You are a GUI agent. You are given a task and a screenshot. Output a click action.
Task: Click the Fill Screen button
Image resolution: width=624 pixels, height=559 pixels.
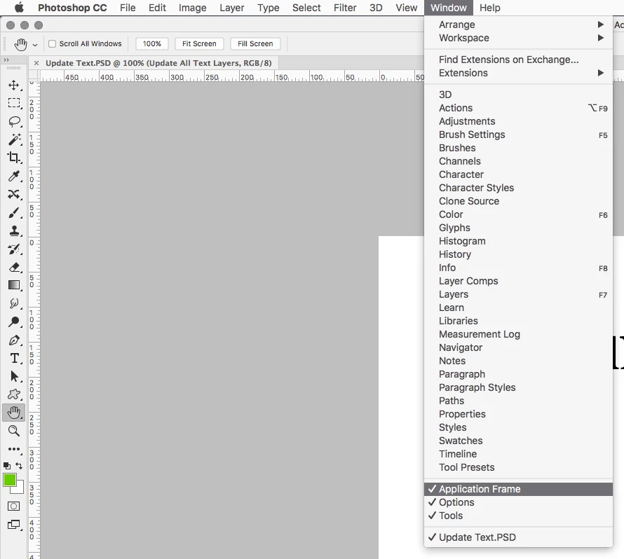[x=255, y=43]
